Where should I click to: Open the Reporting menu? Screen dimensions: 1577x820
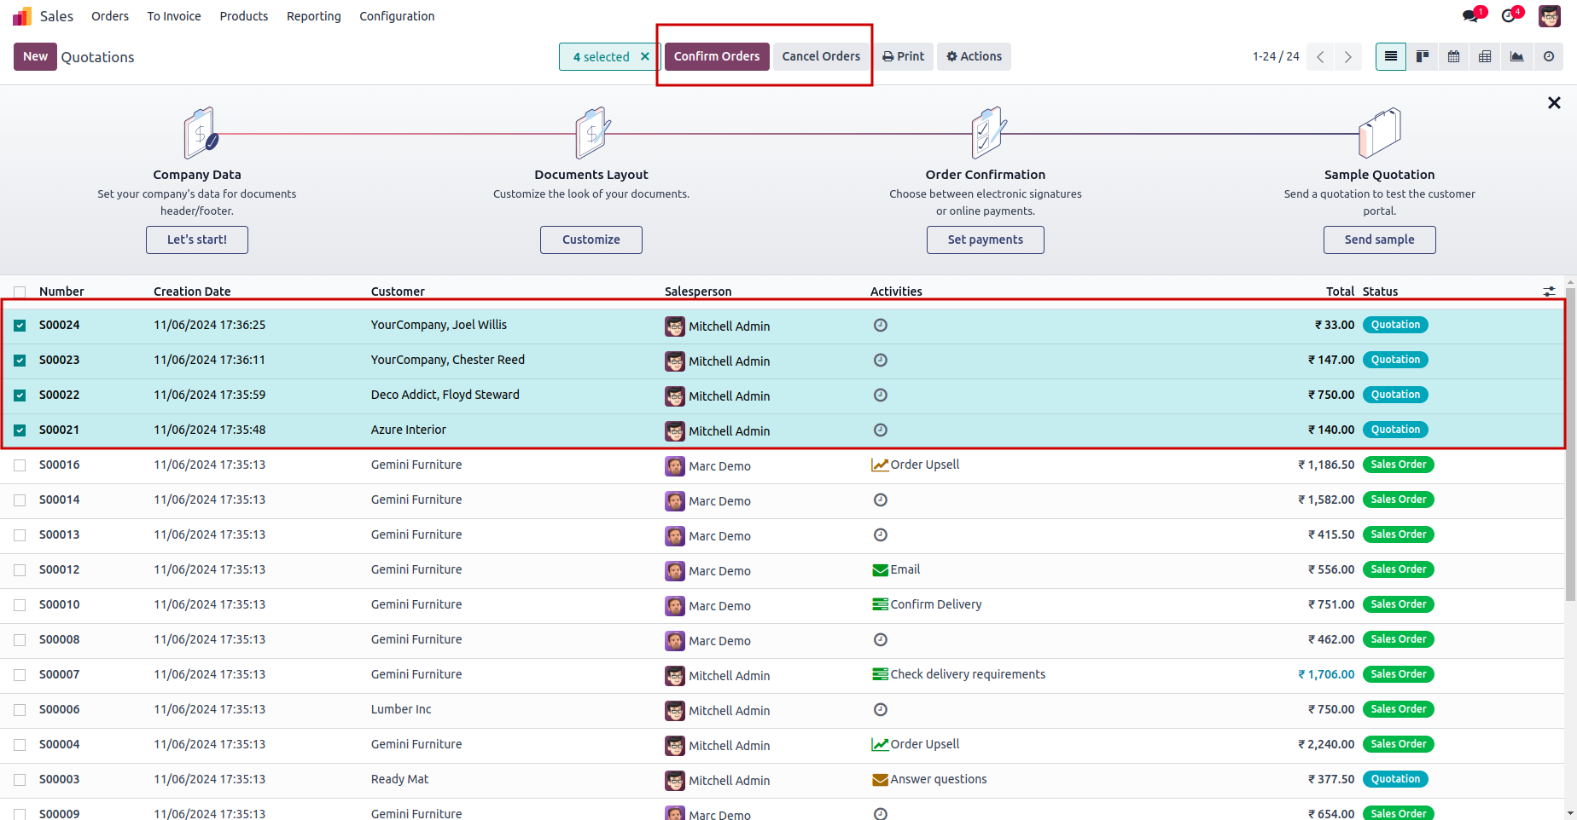(x=314, y=16)
